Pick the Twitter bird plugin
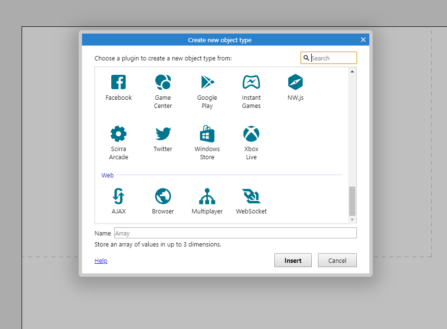 tap(163, 134)
